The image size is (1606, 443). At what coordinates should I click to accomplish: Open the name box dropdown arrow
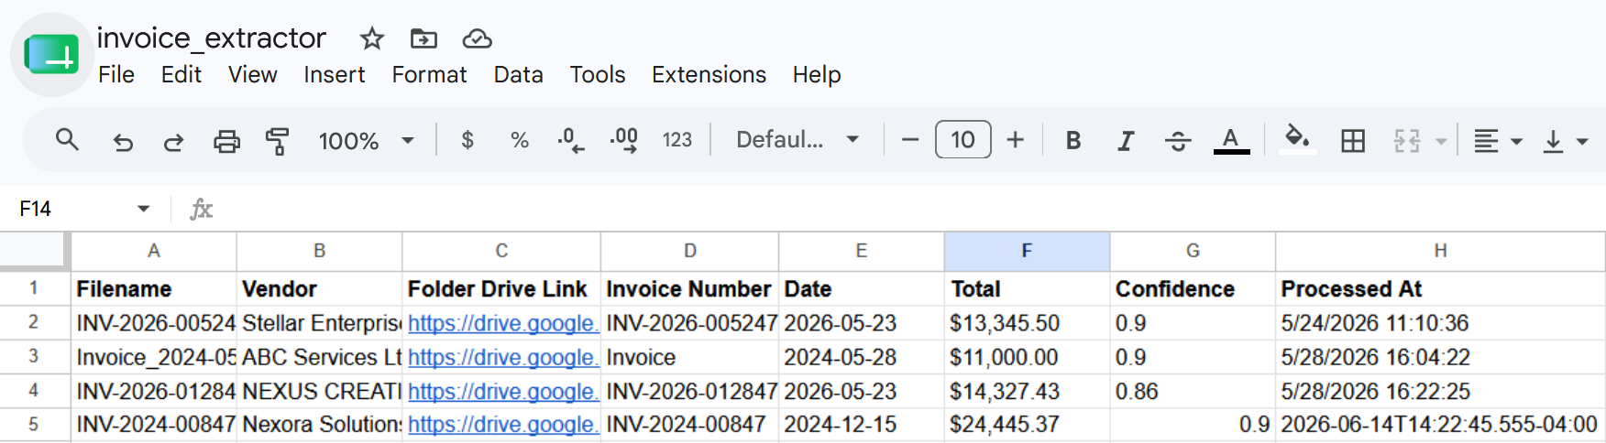pos(143,209)
